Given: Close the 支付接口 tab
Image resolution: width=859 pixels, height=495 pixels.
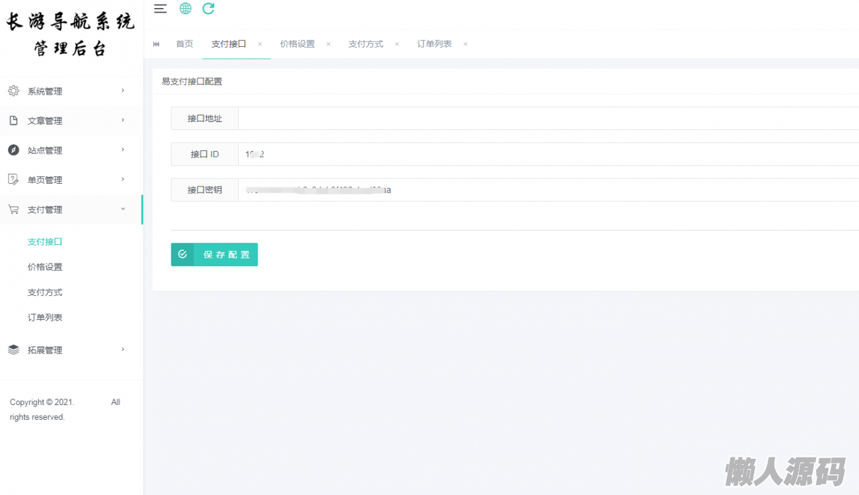Looking at the screenshot, I should point(260,44).
